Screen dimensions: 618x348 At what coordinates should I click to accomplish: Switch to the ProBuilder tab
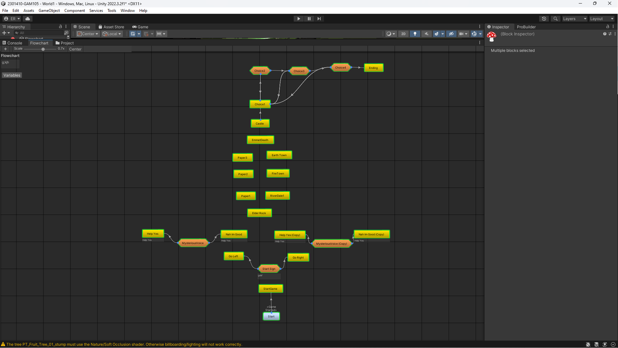[526, 27]
